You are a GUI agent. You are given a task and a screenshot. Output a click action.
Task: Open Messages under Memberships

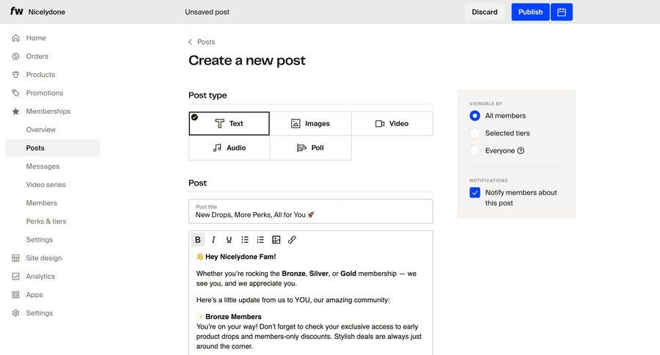[43, 166]
